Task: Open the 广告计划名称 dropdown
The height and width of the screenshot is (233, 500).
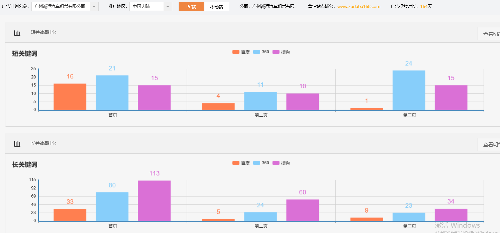Action: coord(94,6)
